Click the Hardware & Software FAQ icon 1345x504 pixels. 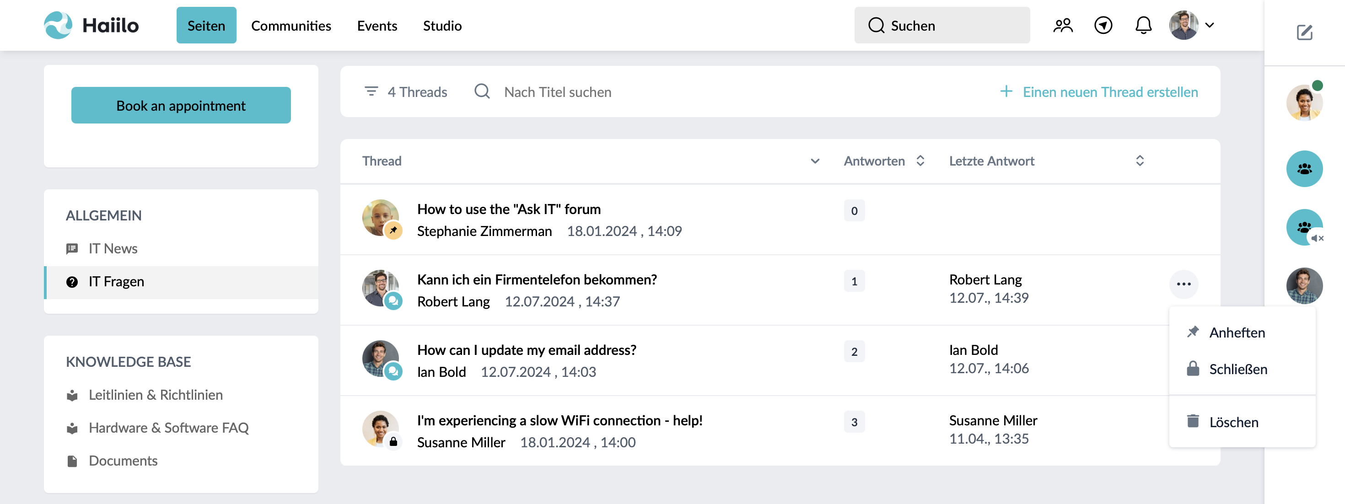72,429
